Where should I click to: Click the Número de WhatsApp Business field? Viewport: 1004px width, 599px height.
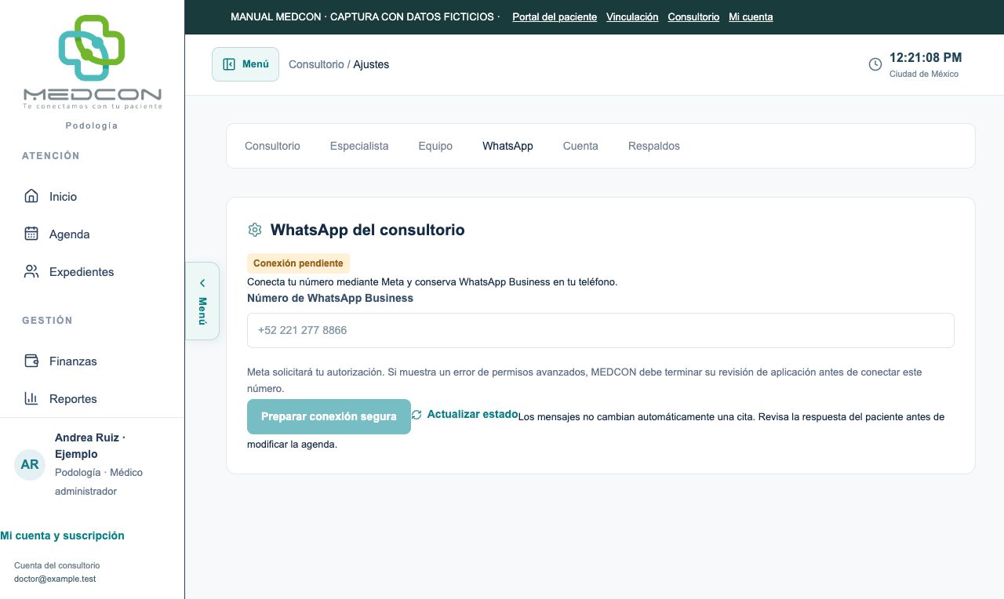tap(600, 330)
